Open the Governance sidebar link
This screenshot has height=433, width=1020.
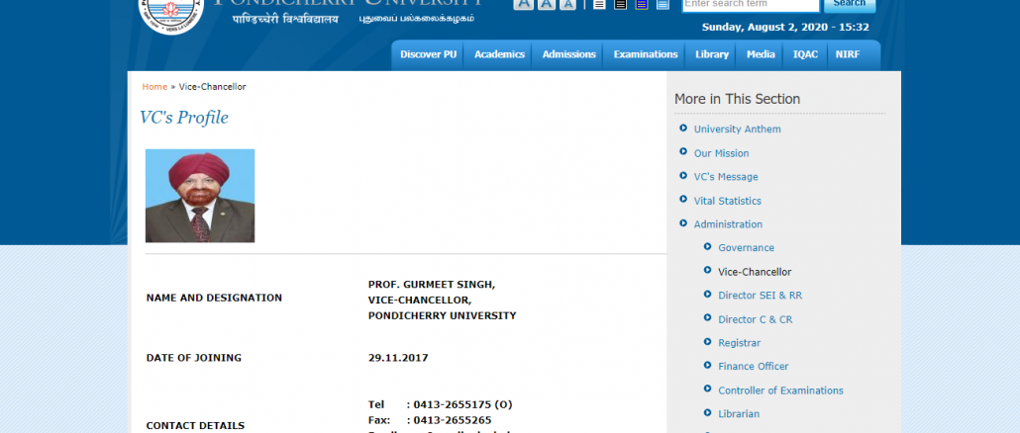coord(746,248)
